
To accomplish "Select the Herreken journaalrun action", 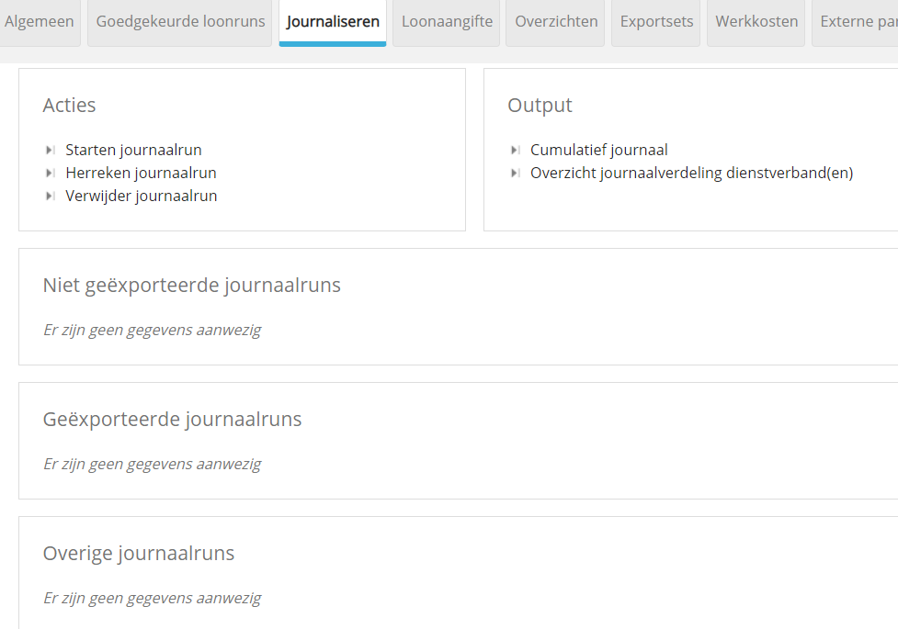I will pyautogui.click(x=141, y=174).
